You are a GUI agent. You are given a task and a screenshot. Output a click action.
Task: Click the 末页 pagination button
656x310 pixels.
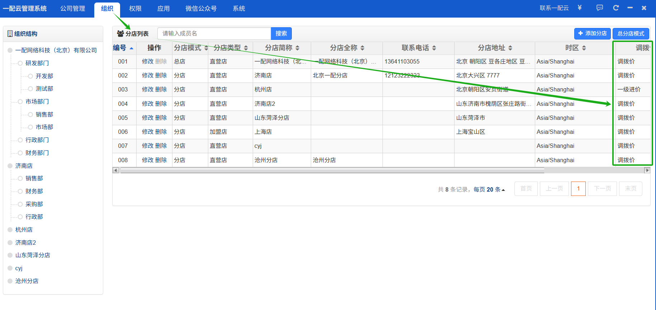pyautogui.click(x=631, y=189)
